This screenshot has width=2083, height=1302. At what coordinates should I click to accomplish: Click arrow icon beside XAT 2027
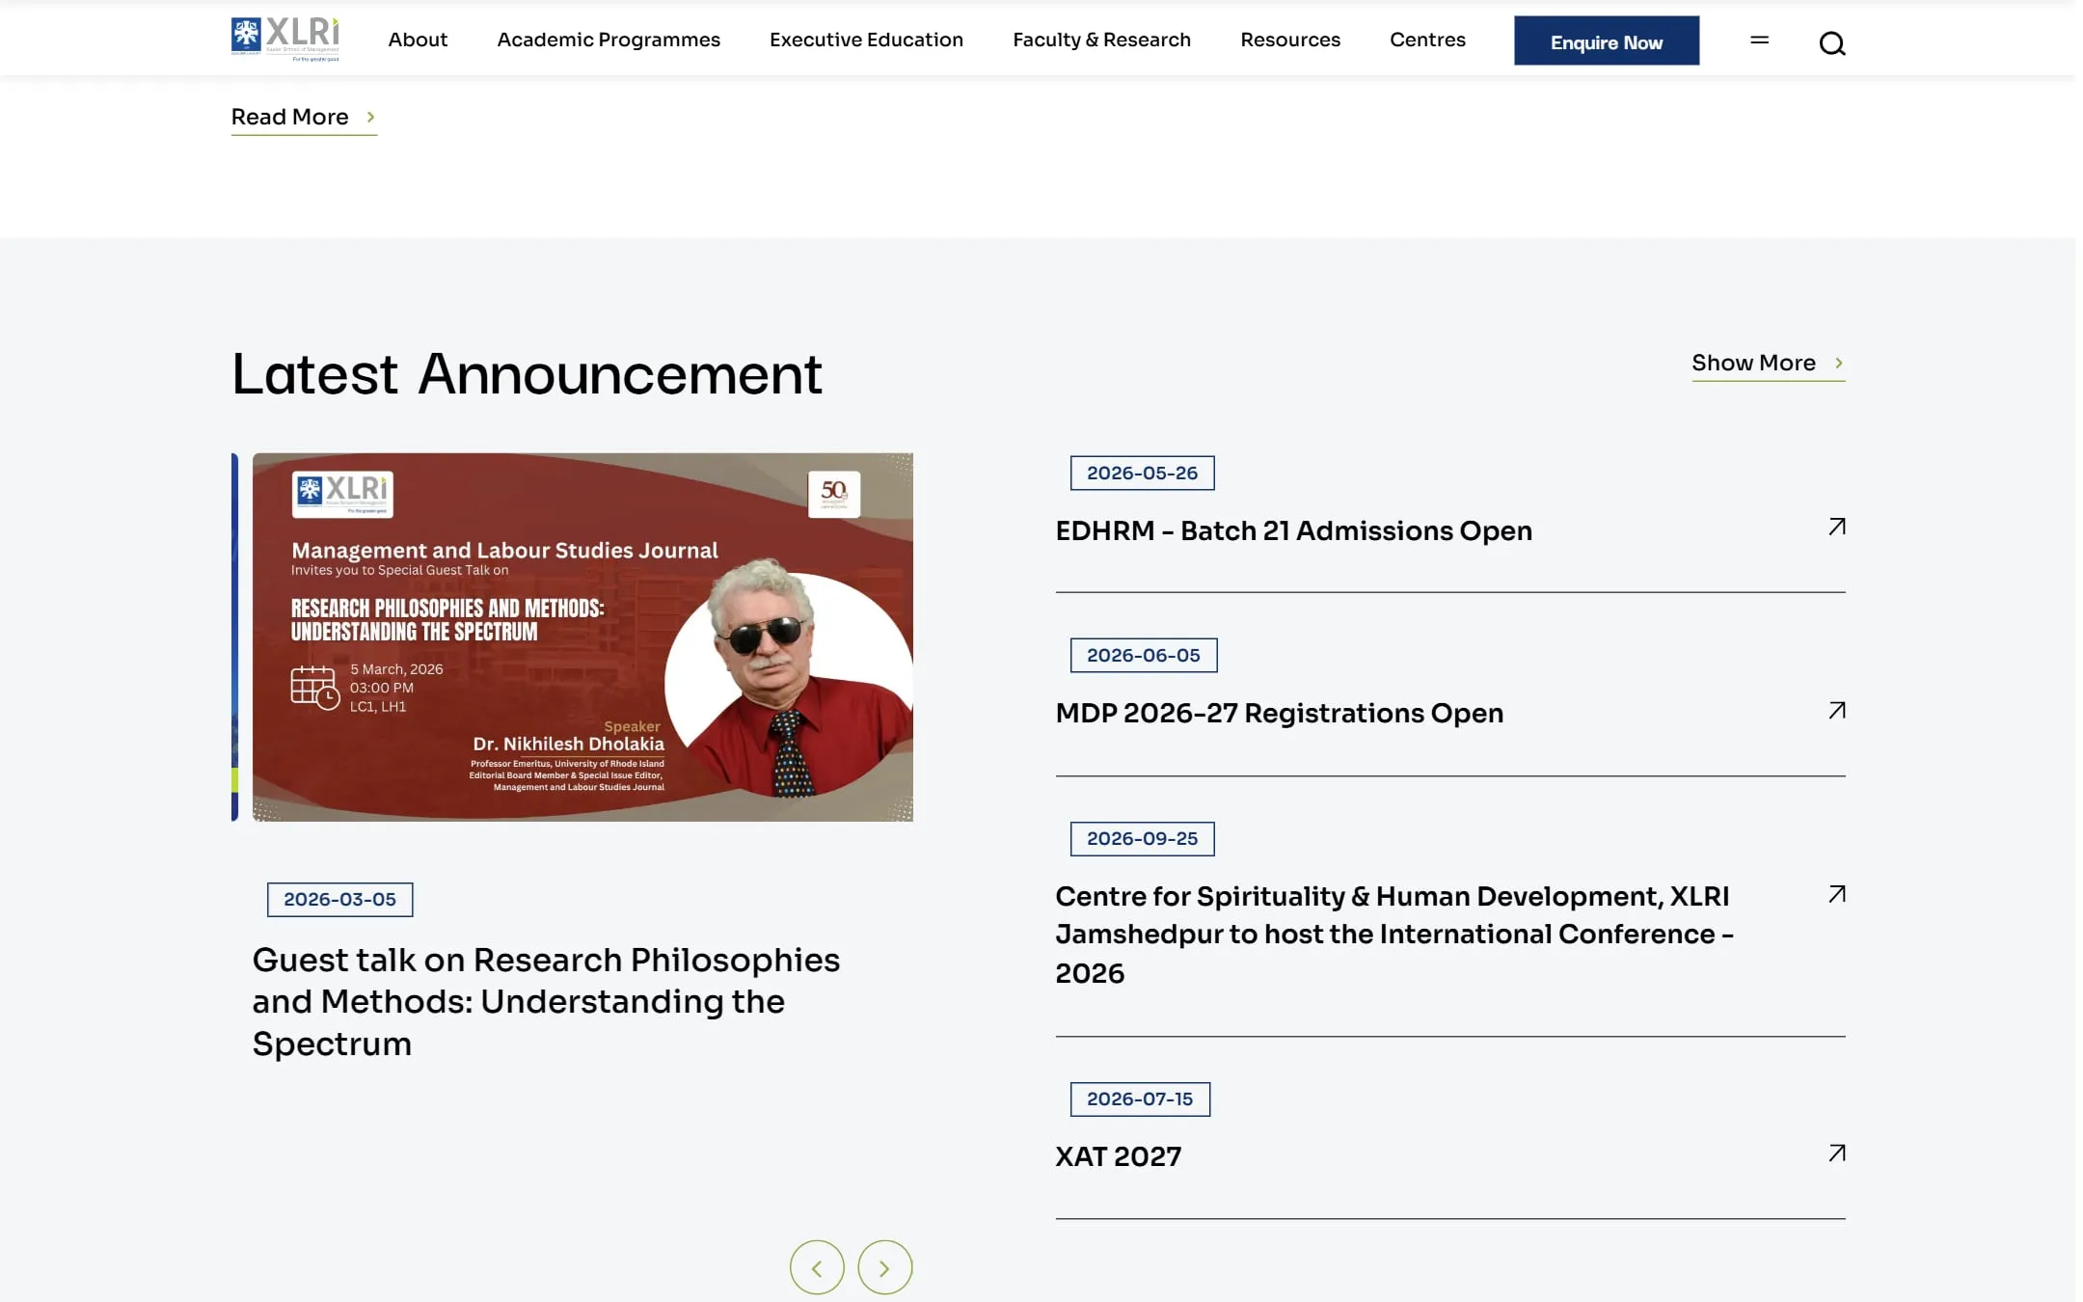[x=1837, y=1153]
